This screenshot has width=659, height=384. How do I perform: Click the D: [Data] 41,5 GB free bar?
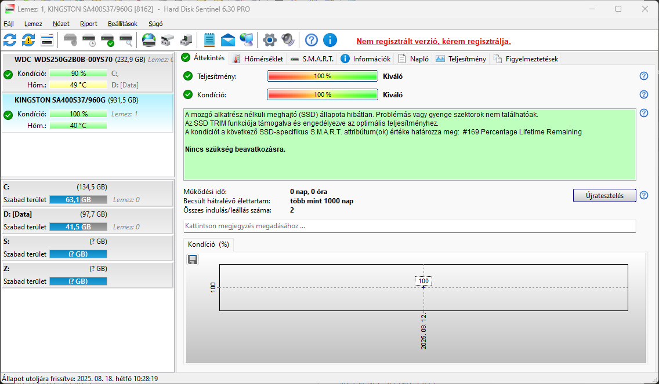[78, 227]
